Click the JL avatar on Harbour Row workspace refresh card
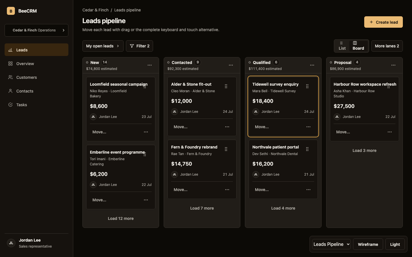 [x=337, y=117]
